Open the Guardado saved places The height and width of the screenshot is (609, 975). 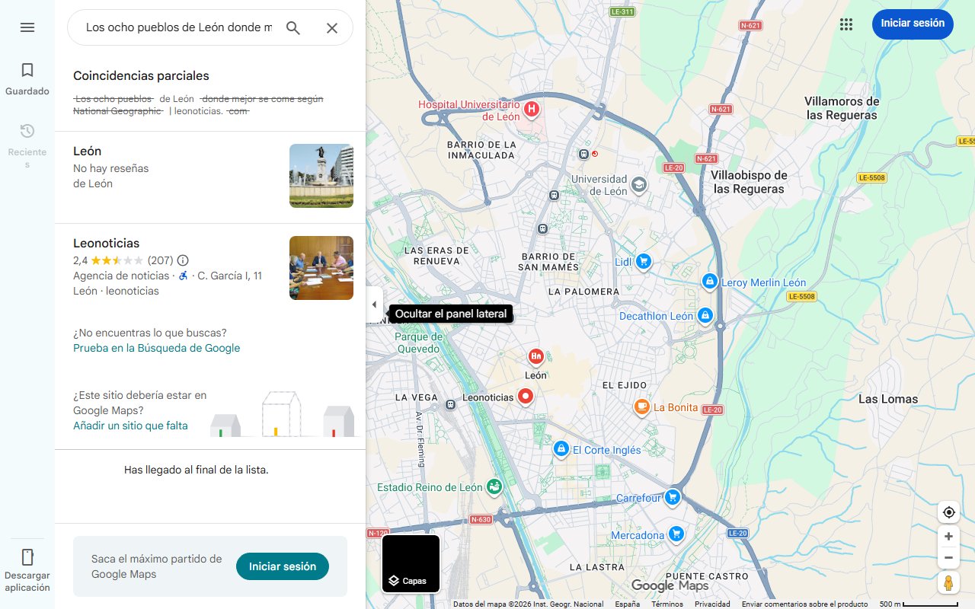pos(27,78)
